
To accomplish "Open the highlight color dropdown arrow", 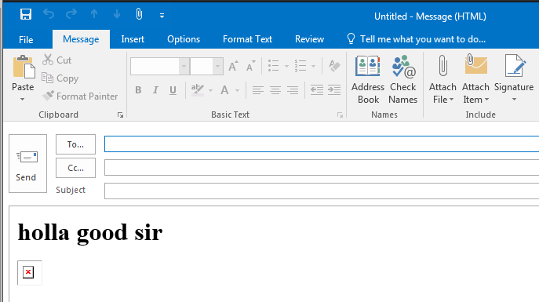I will [211, 91].
